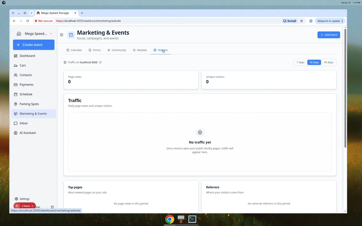Click the "Top pages" heading

75,187
